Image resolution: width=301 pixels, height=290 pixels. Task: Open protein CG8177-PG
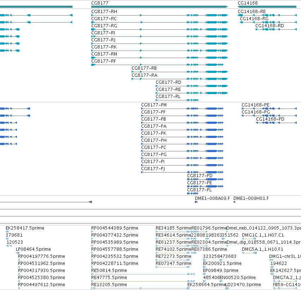coord(154,155)
